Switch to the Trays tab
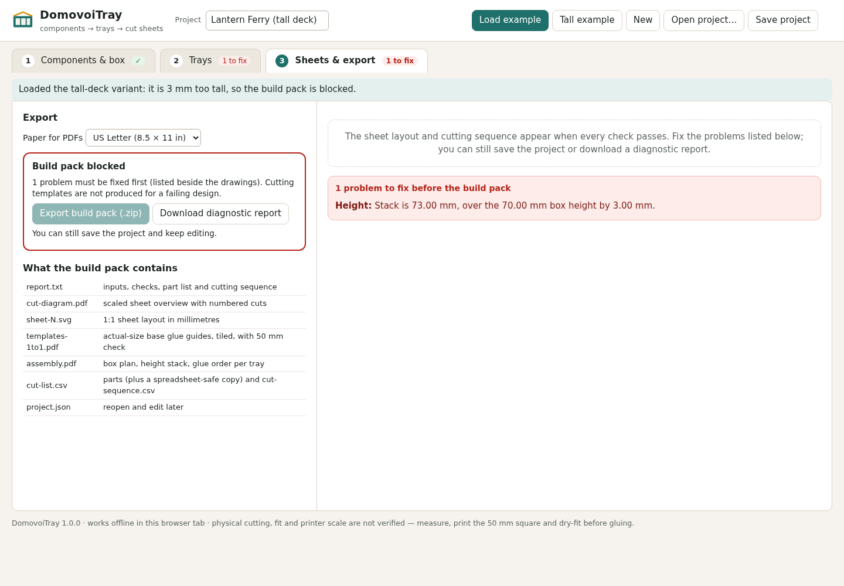Image resolution: width=844 pixels, height=586 pixels. [210, 61]
